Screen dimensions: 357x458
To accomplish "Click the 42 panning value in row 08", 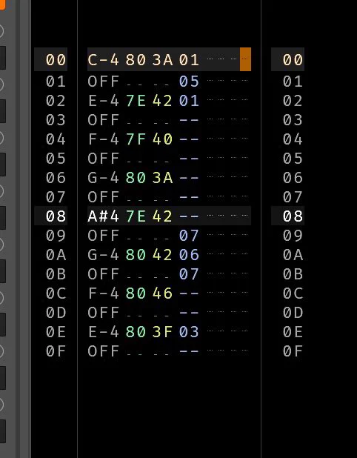I will click(x=163, y=216).
